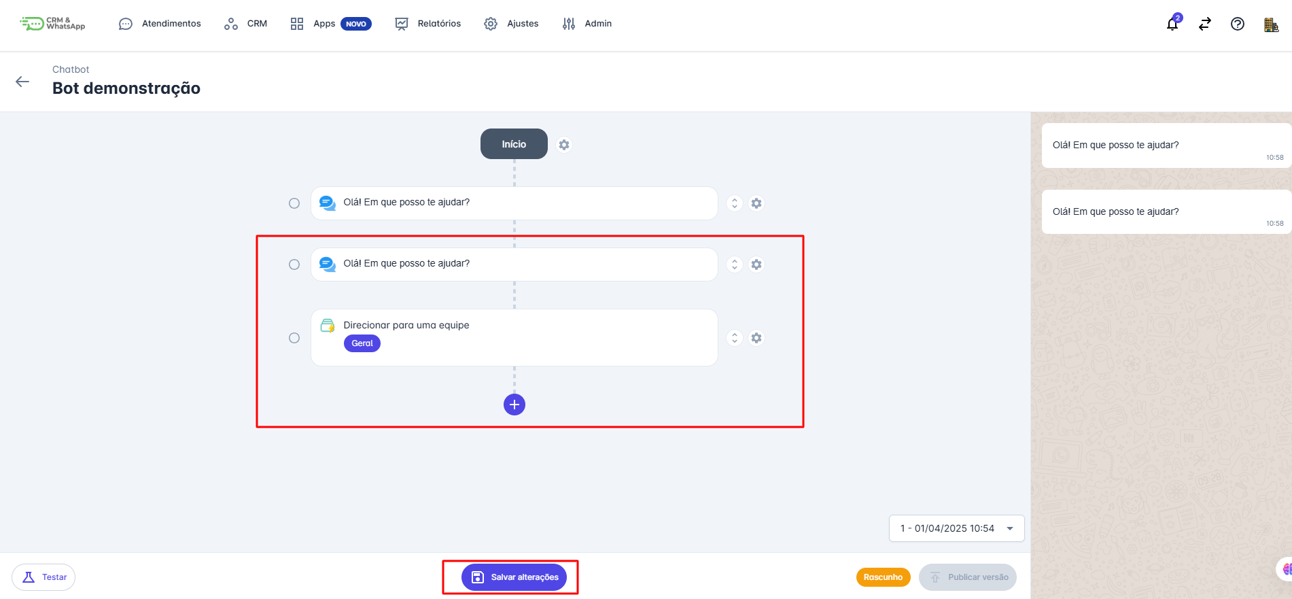
Task: Open settings gear next to Início
Action: pyautogui.click(x=564, y=145)
